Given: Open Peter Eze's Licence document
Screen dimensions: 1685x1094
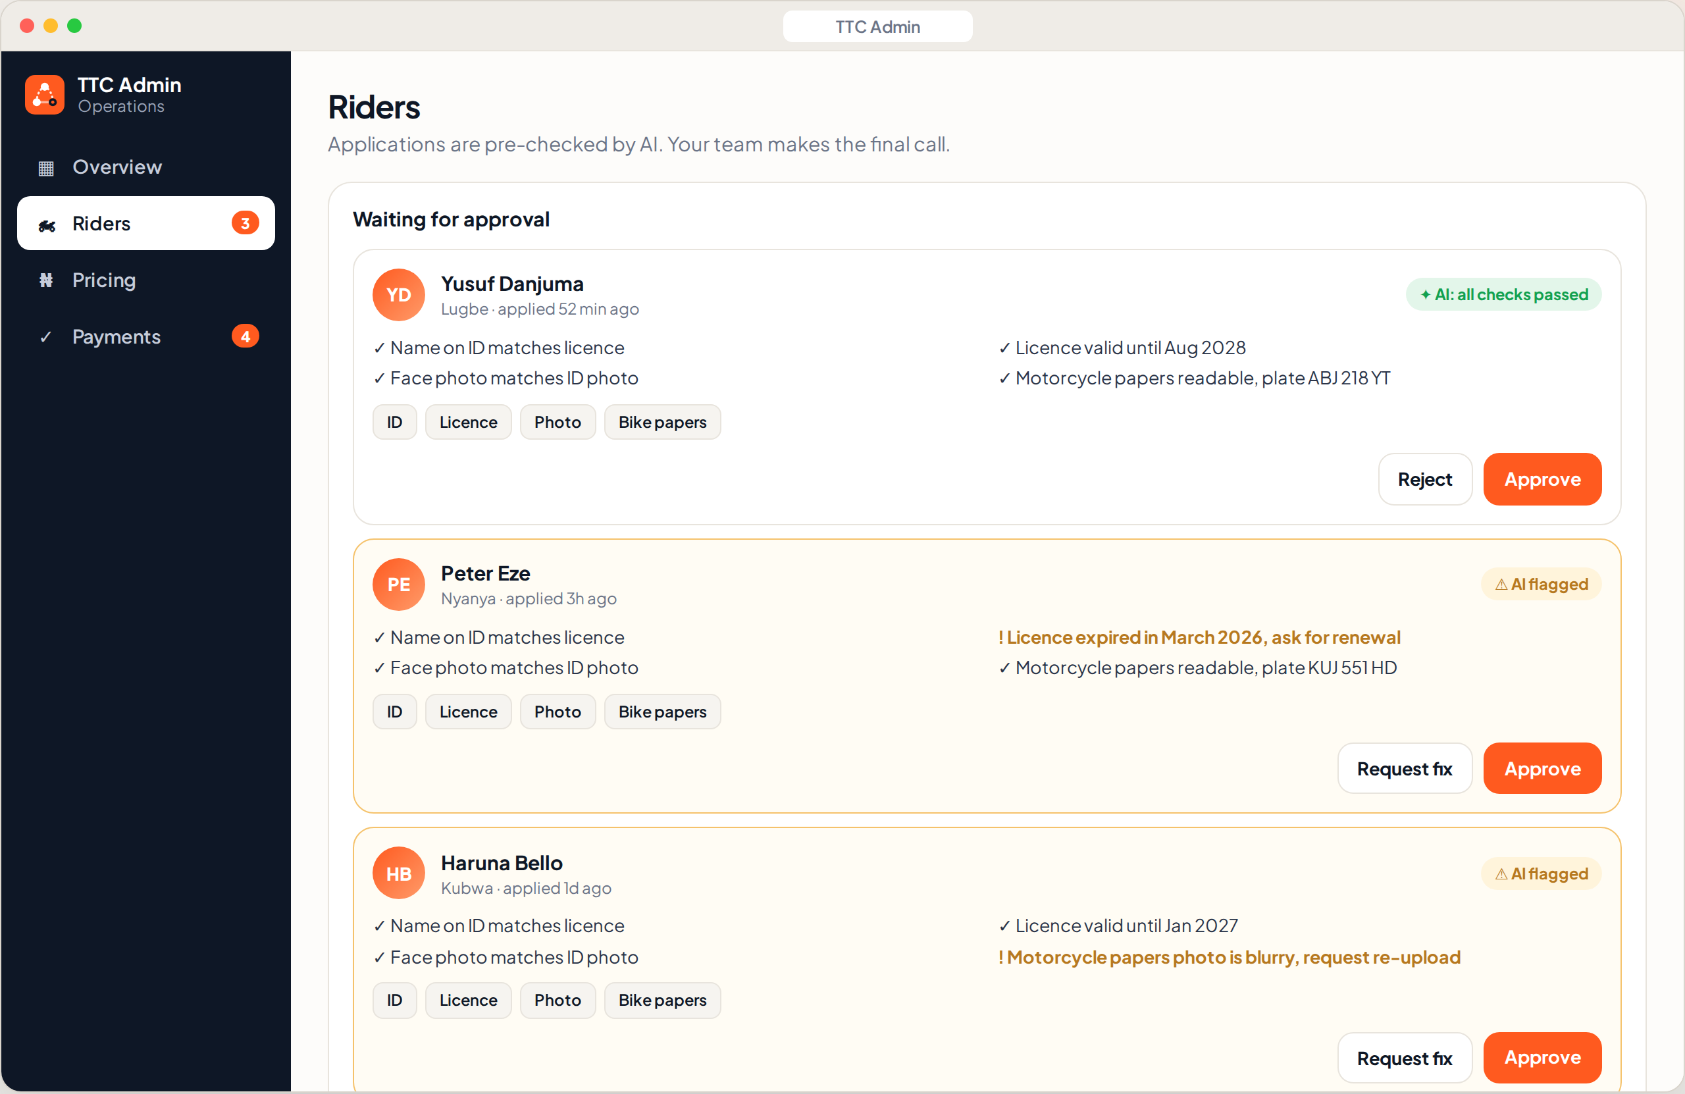Looking at the screenshot, I should point(468,712).
